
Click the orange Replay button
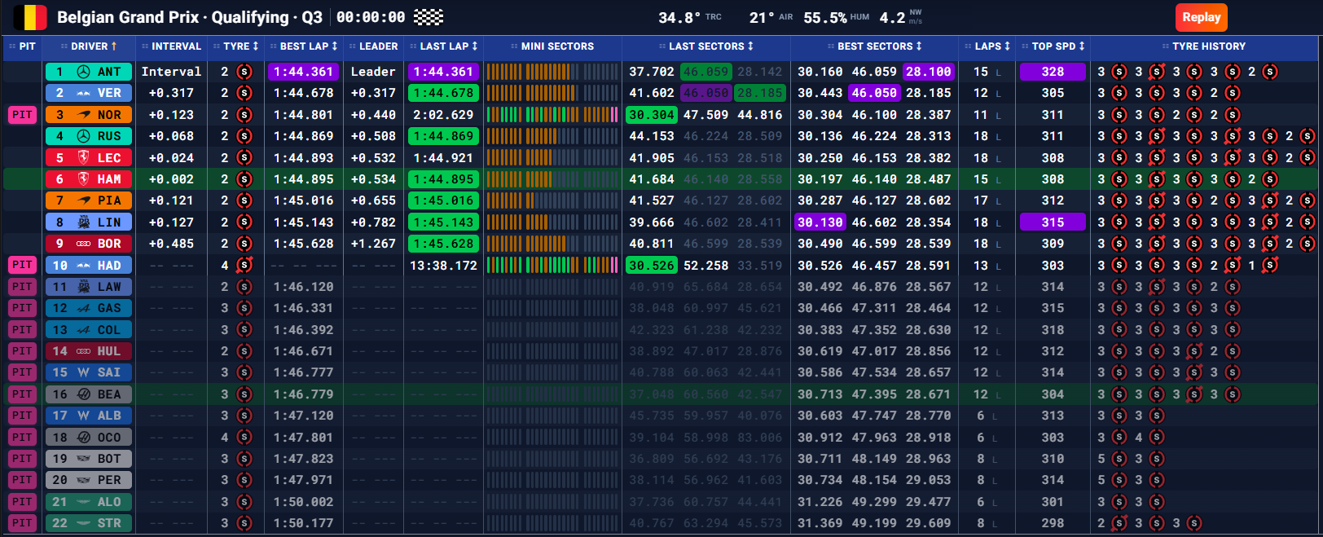coord(1202,17)
